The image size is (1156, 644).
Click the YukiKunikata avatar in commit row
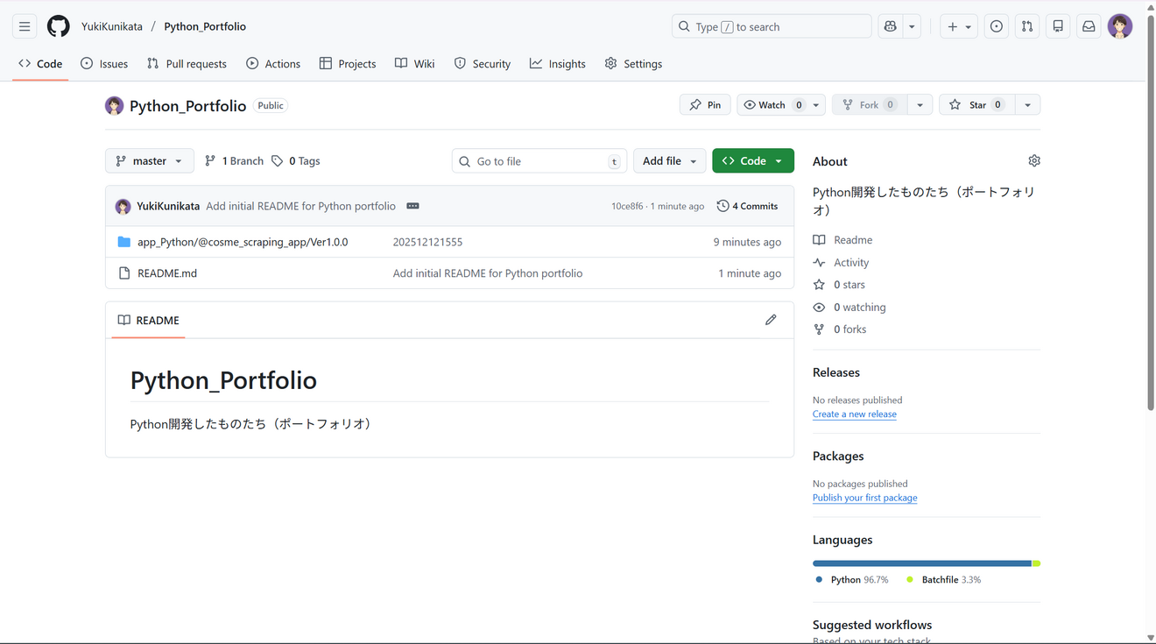click(x=123, y=207)
